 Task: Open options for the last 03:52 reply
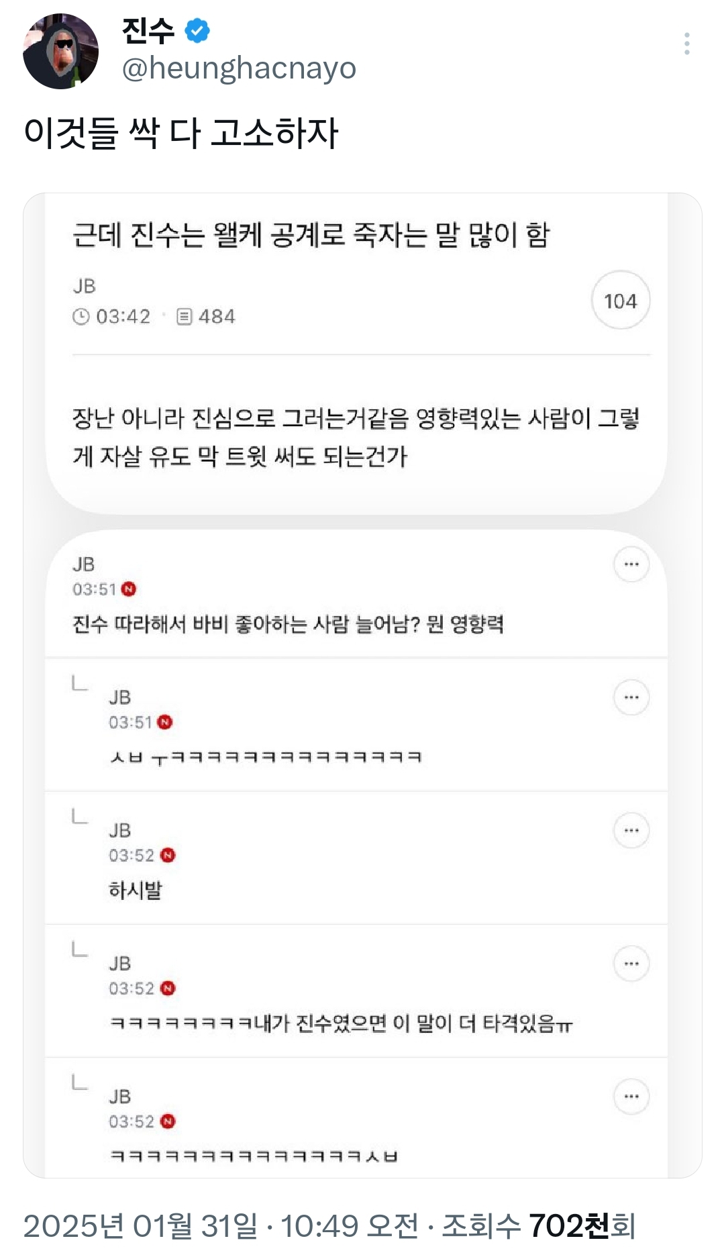coord(631,1097)
